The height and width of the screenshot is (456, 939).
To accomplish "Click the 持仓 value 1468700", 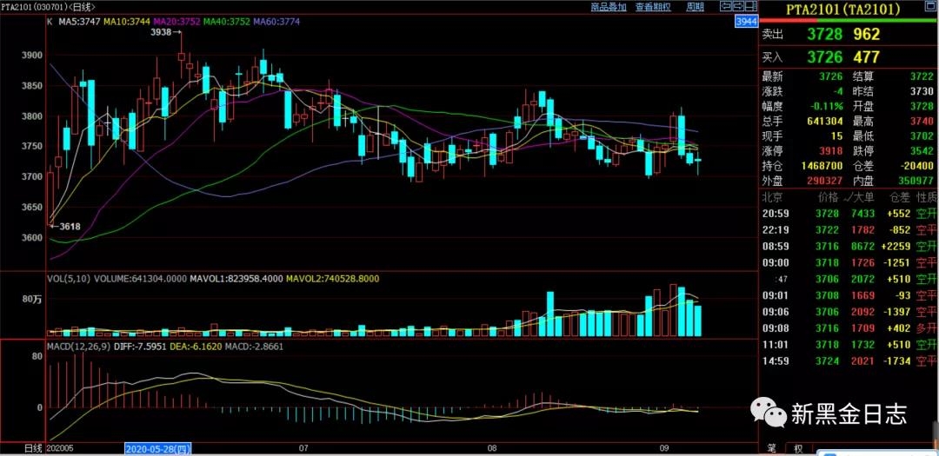I will coord(821,165).
